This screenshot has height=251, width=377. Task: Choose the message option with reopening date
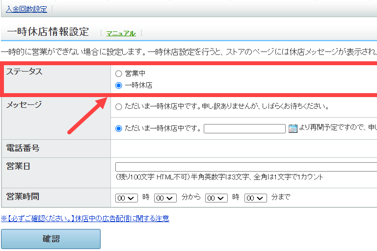click(118, 128)
